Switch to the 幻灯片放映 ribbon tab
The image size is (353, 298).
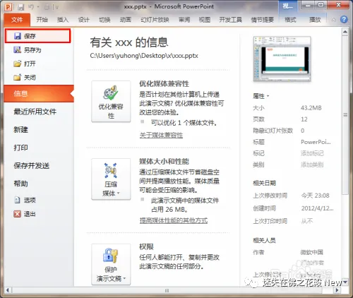pyautogui.click(x=155, y=20)
